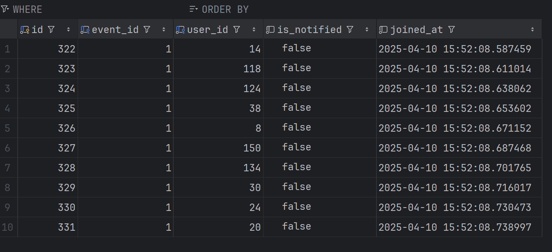Click the ORDER BY sort icon
Image resolution: width=552 pixels, height=252 pixels.
pyautogui.click(x=194, y=9)
